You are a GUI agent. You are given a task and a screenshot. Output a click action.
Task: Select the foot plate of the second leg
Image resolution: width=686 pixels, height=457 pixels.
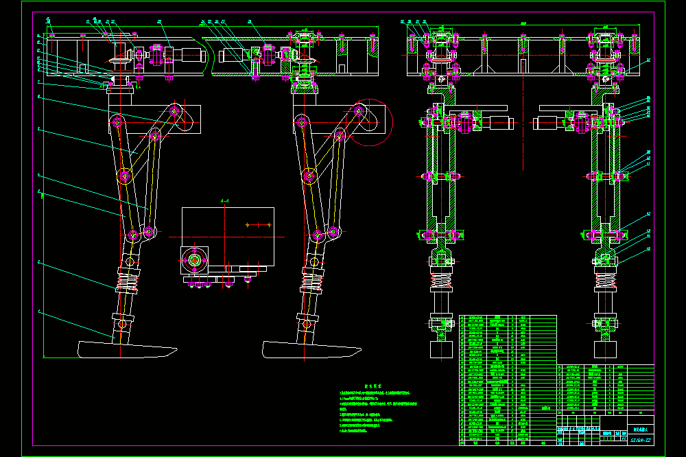tap(311, 350)
